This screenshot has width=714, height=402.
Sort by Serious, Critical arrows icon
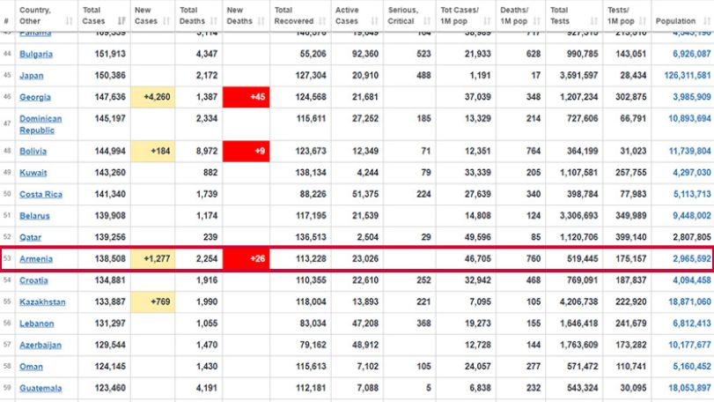click(427, 21)
